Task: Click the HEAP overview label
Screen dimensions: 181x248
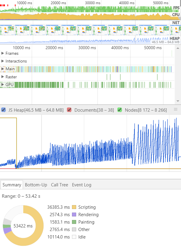Action: 175,38
